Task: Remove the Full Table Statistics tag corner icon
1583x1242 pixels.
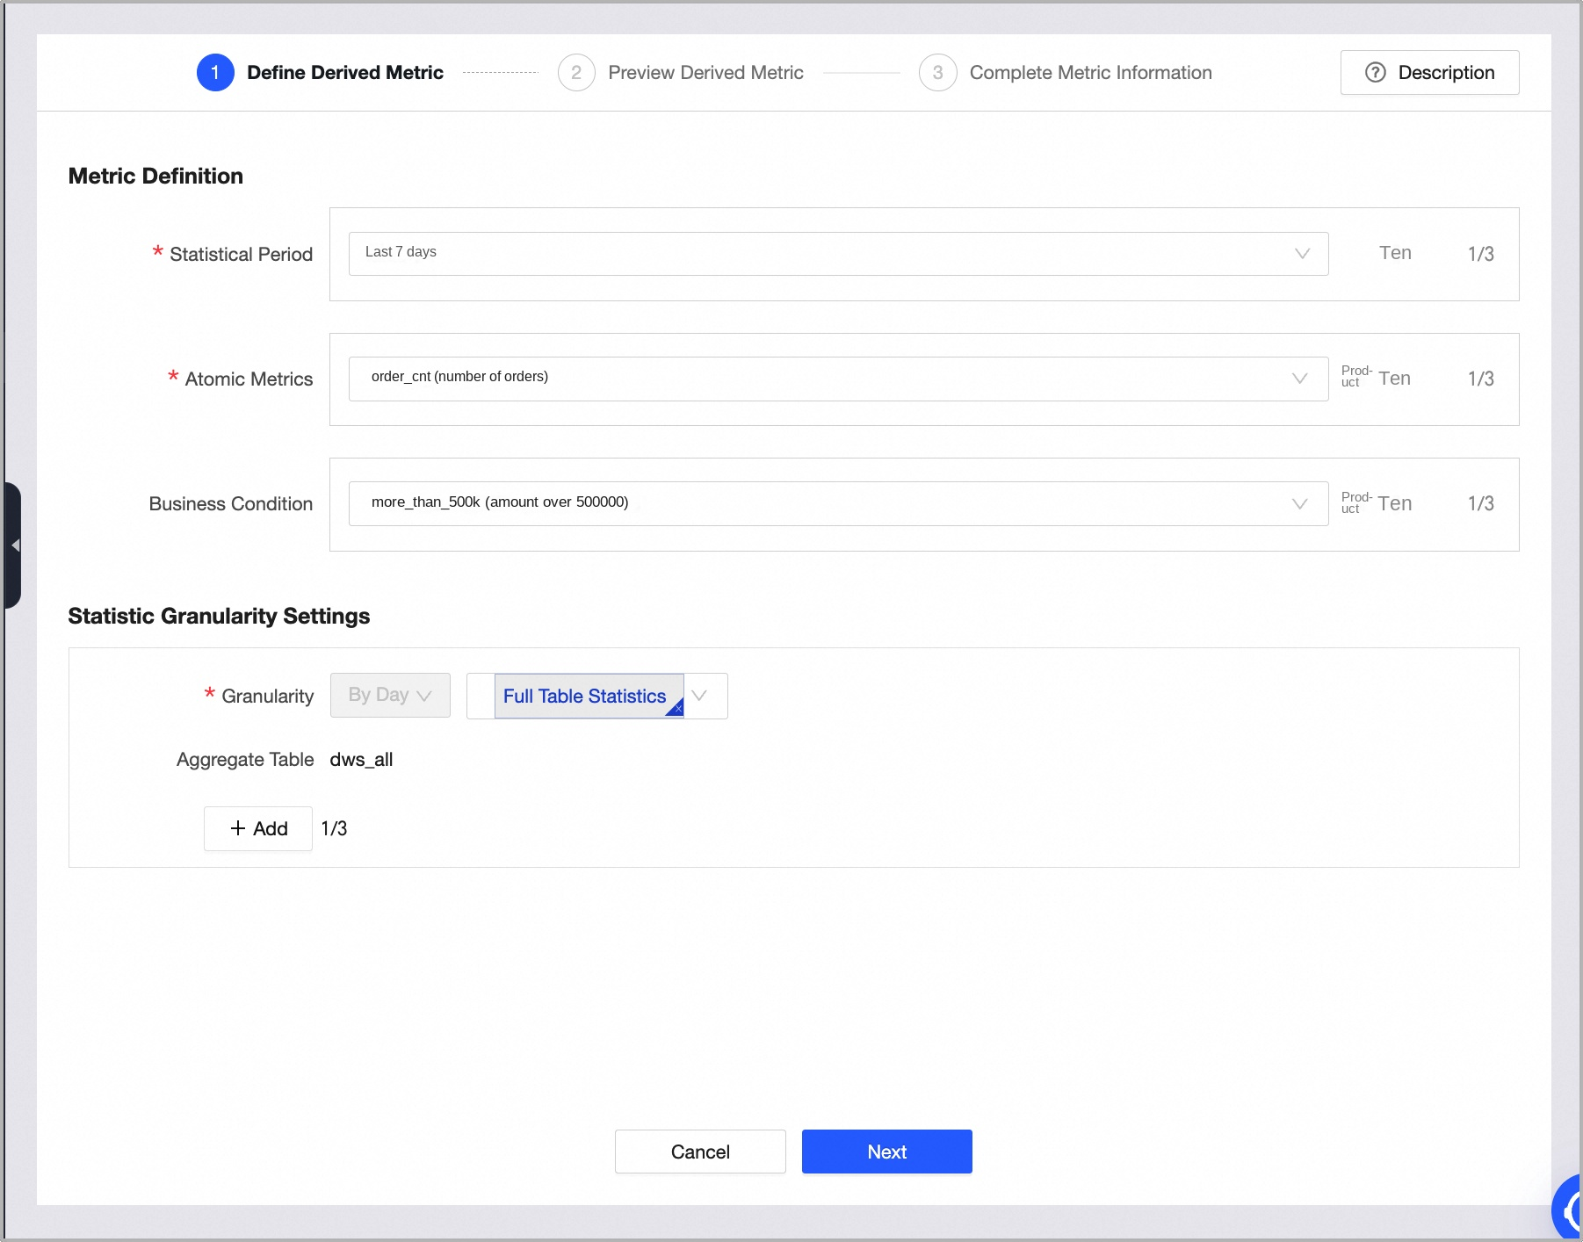Action: (x=676, y=709)
